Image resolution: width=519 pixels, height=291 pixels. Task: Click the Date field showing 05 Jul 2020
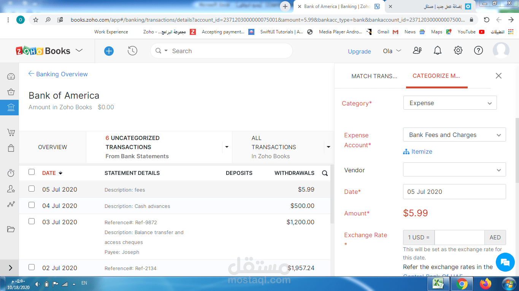pos(454,192)
